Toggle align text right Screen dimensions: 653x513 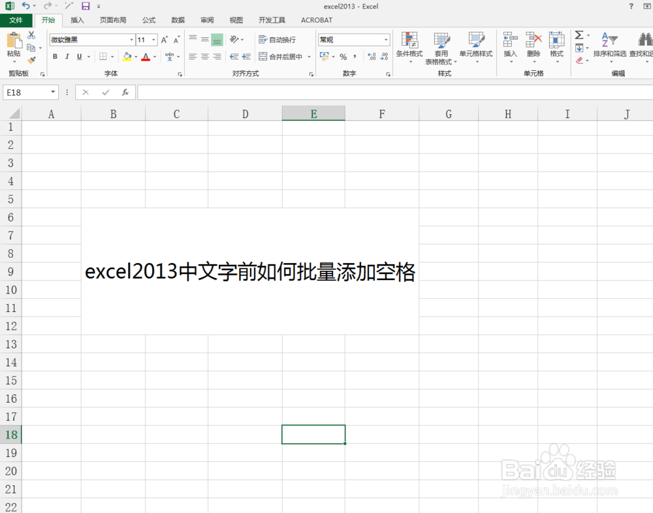[217, 57]
